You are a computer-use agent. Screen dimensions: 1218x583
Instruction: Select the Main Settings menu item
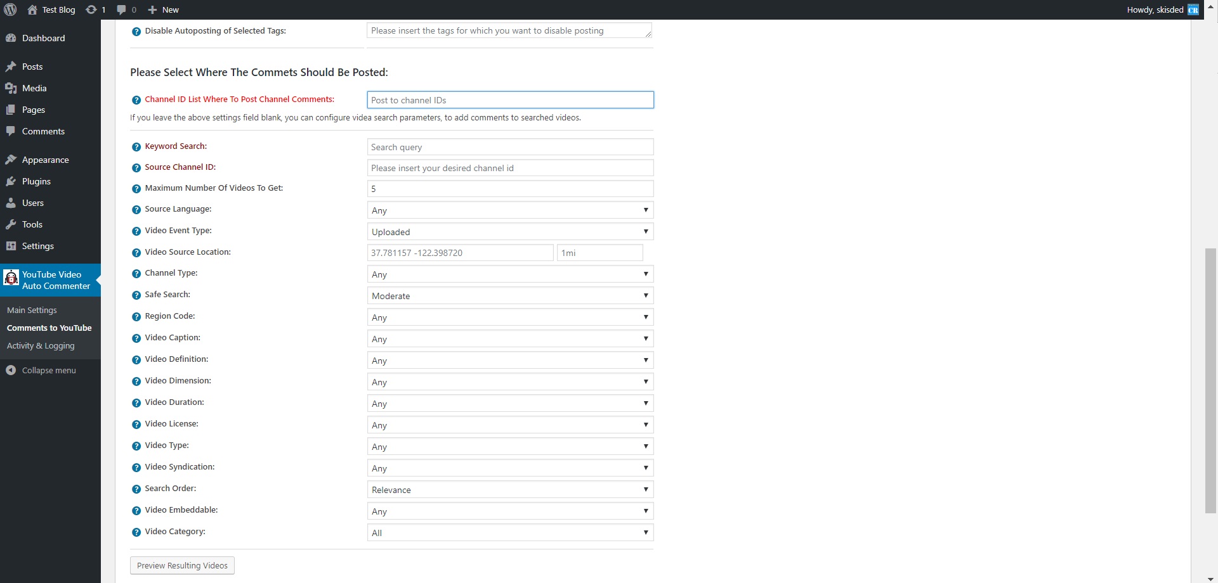tap(31, 310)
